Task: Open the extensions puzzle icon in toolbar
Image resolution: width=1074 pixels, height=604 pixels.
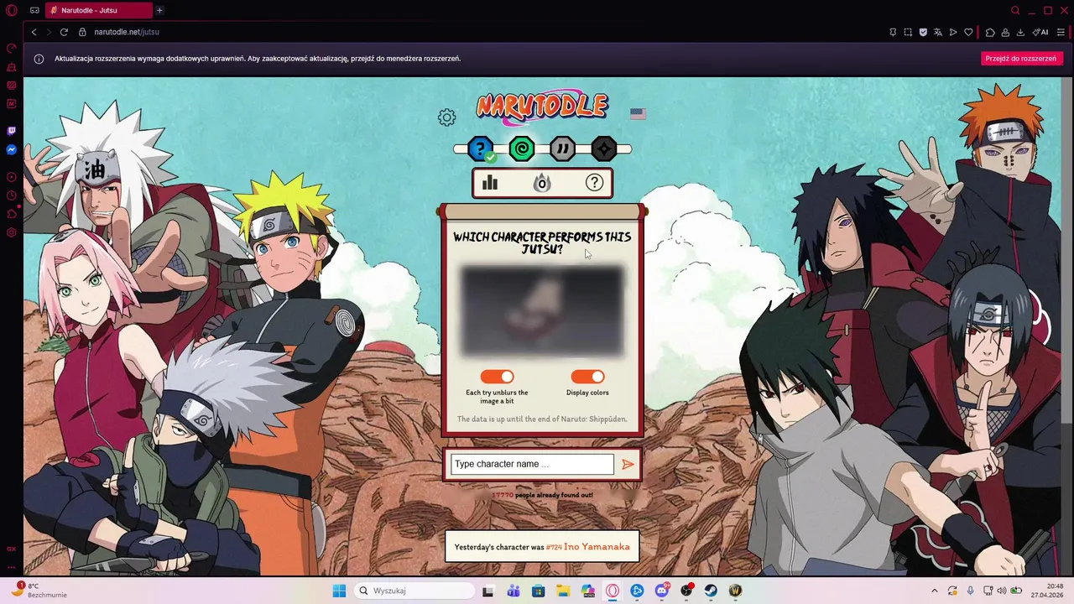Action: tap(990, 32)
